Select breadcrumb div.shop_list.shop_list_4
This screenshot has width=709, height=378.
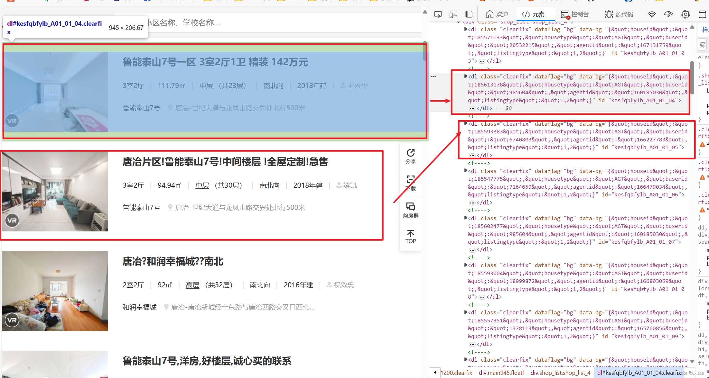coord(560,373)
